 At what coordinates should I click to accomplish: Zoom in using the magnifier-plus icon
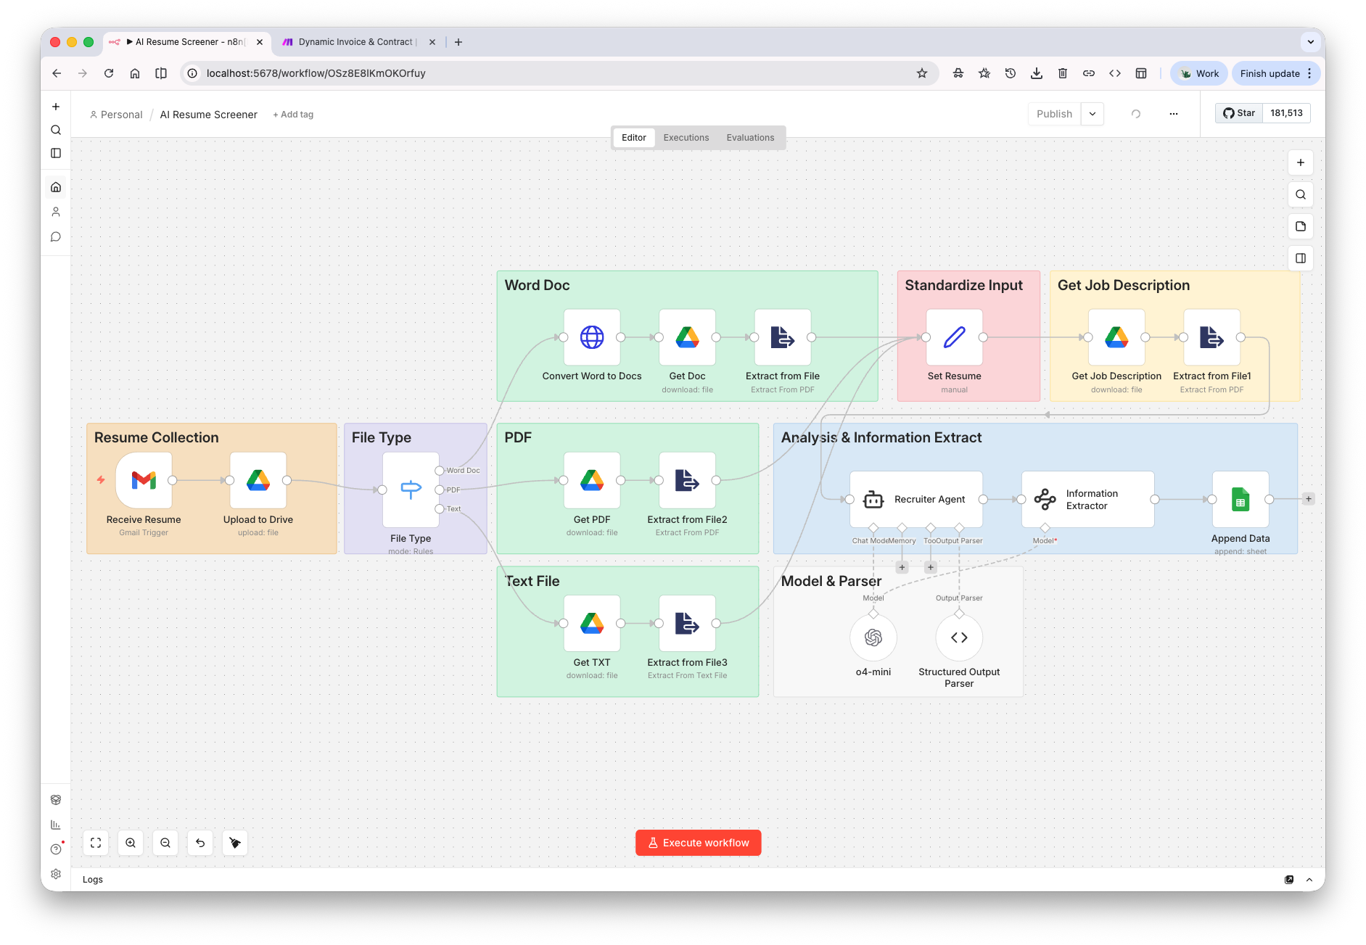130,843
